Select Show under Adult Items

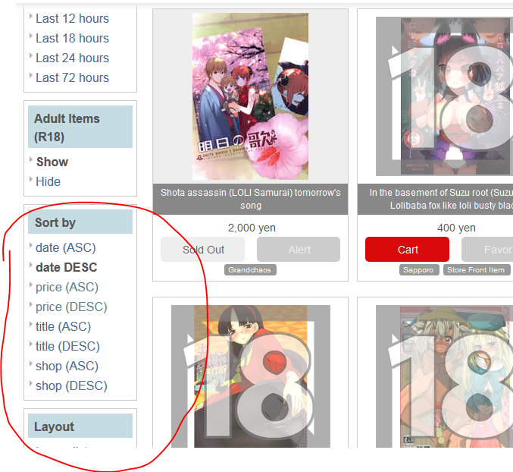[52, 162]
